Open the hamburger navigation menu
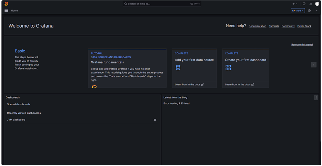322x166 pixels. coord(6,11)
